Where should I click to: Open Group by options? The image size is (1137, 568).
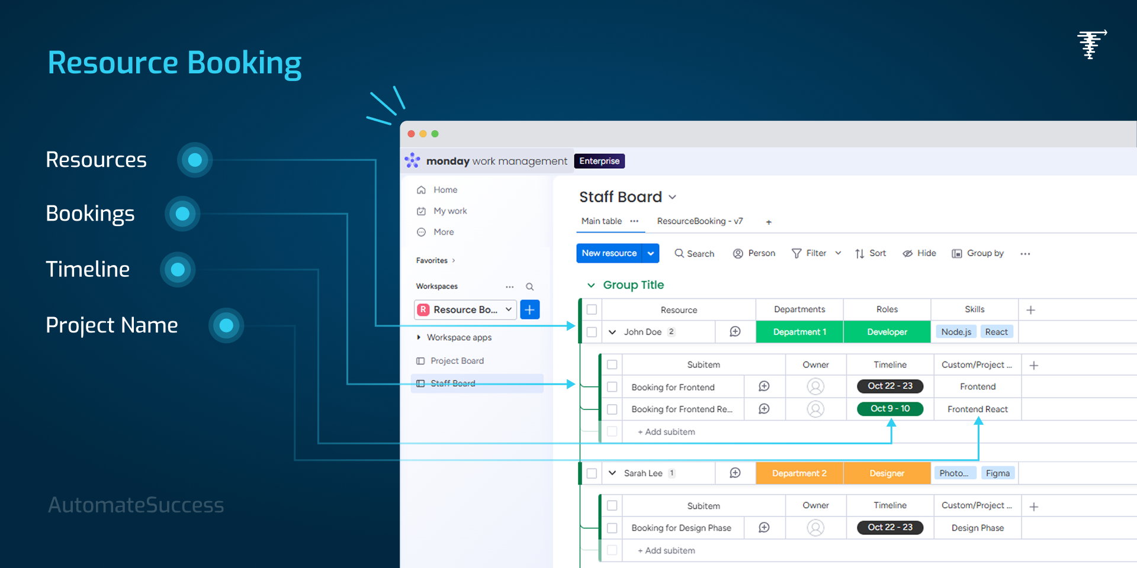[x=978, y=253]
